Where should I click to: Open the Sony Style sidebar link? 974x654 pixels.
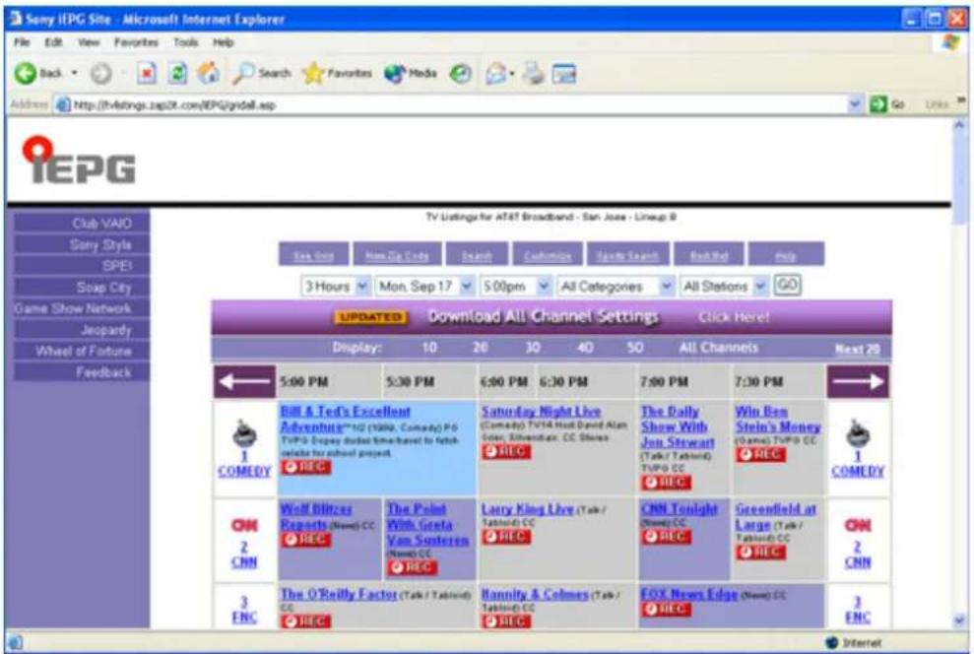[82, 244]
